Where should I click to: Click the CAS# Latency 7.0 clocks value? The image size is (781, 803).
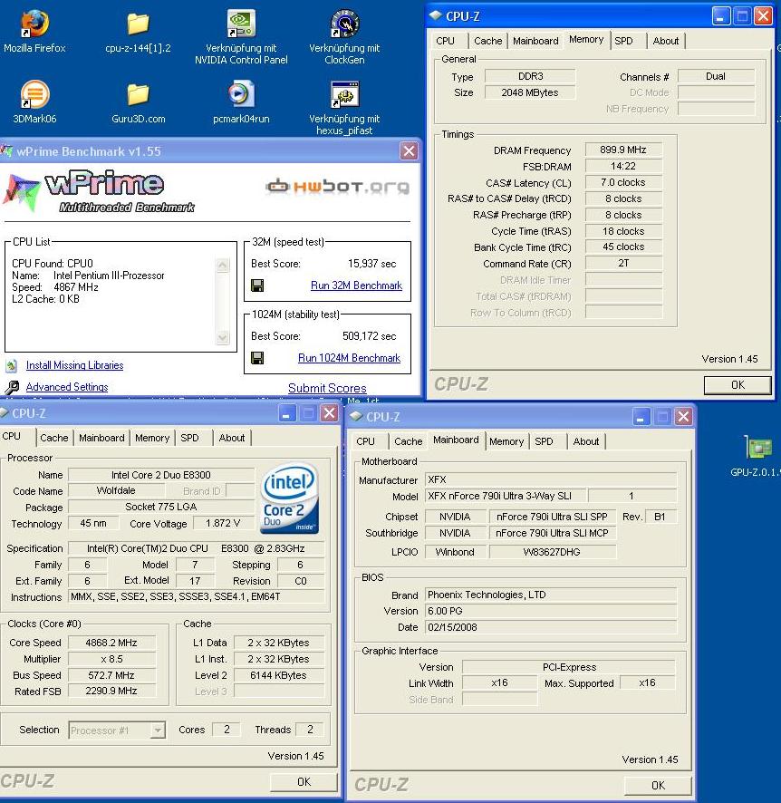[x=623, y=182]
